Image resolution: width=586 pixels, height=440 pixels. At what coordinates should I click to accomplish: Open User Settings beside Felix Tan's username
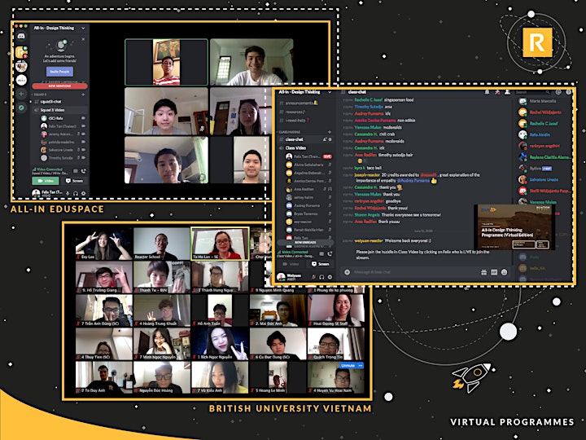tap(83, 193)
